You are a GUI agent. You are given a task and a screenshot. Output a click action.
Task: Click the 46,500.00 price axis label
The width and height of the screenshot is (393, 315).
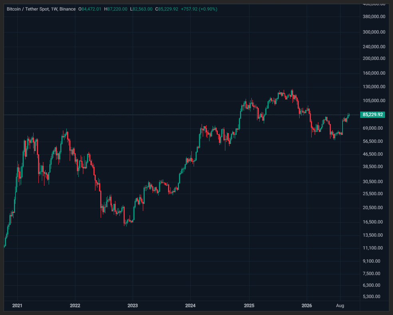[373, 154]
